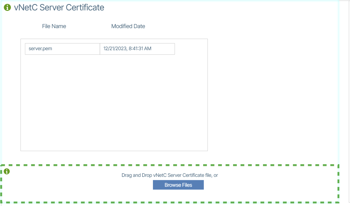Click info icon beside vNetC Server Certificate heading
The image size is (350, 206).
coord(8,8)
